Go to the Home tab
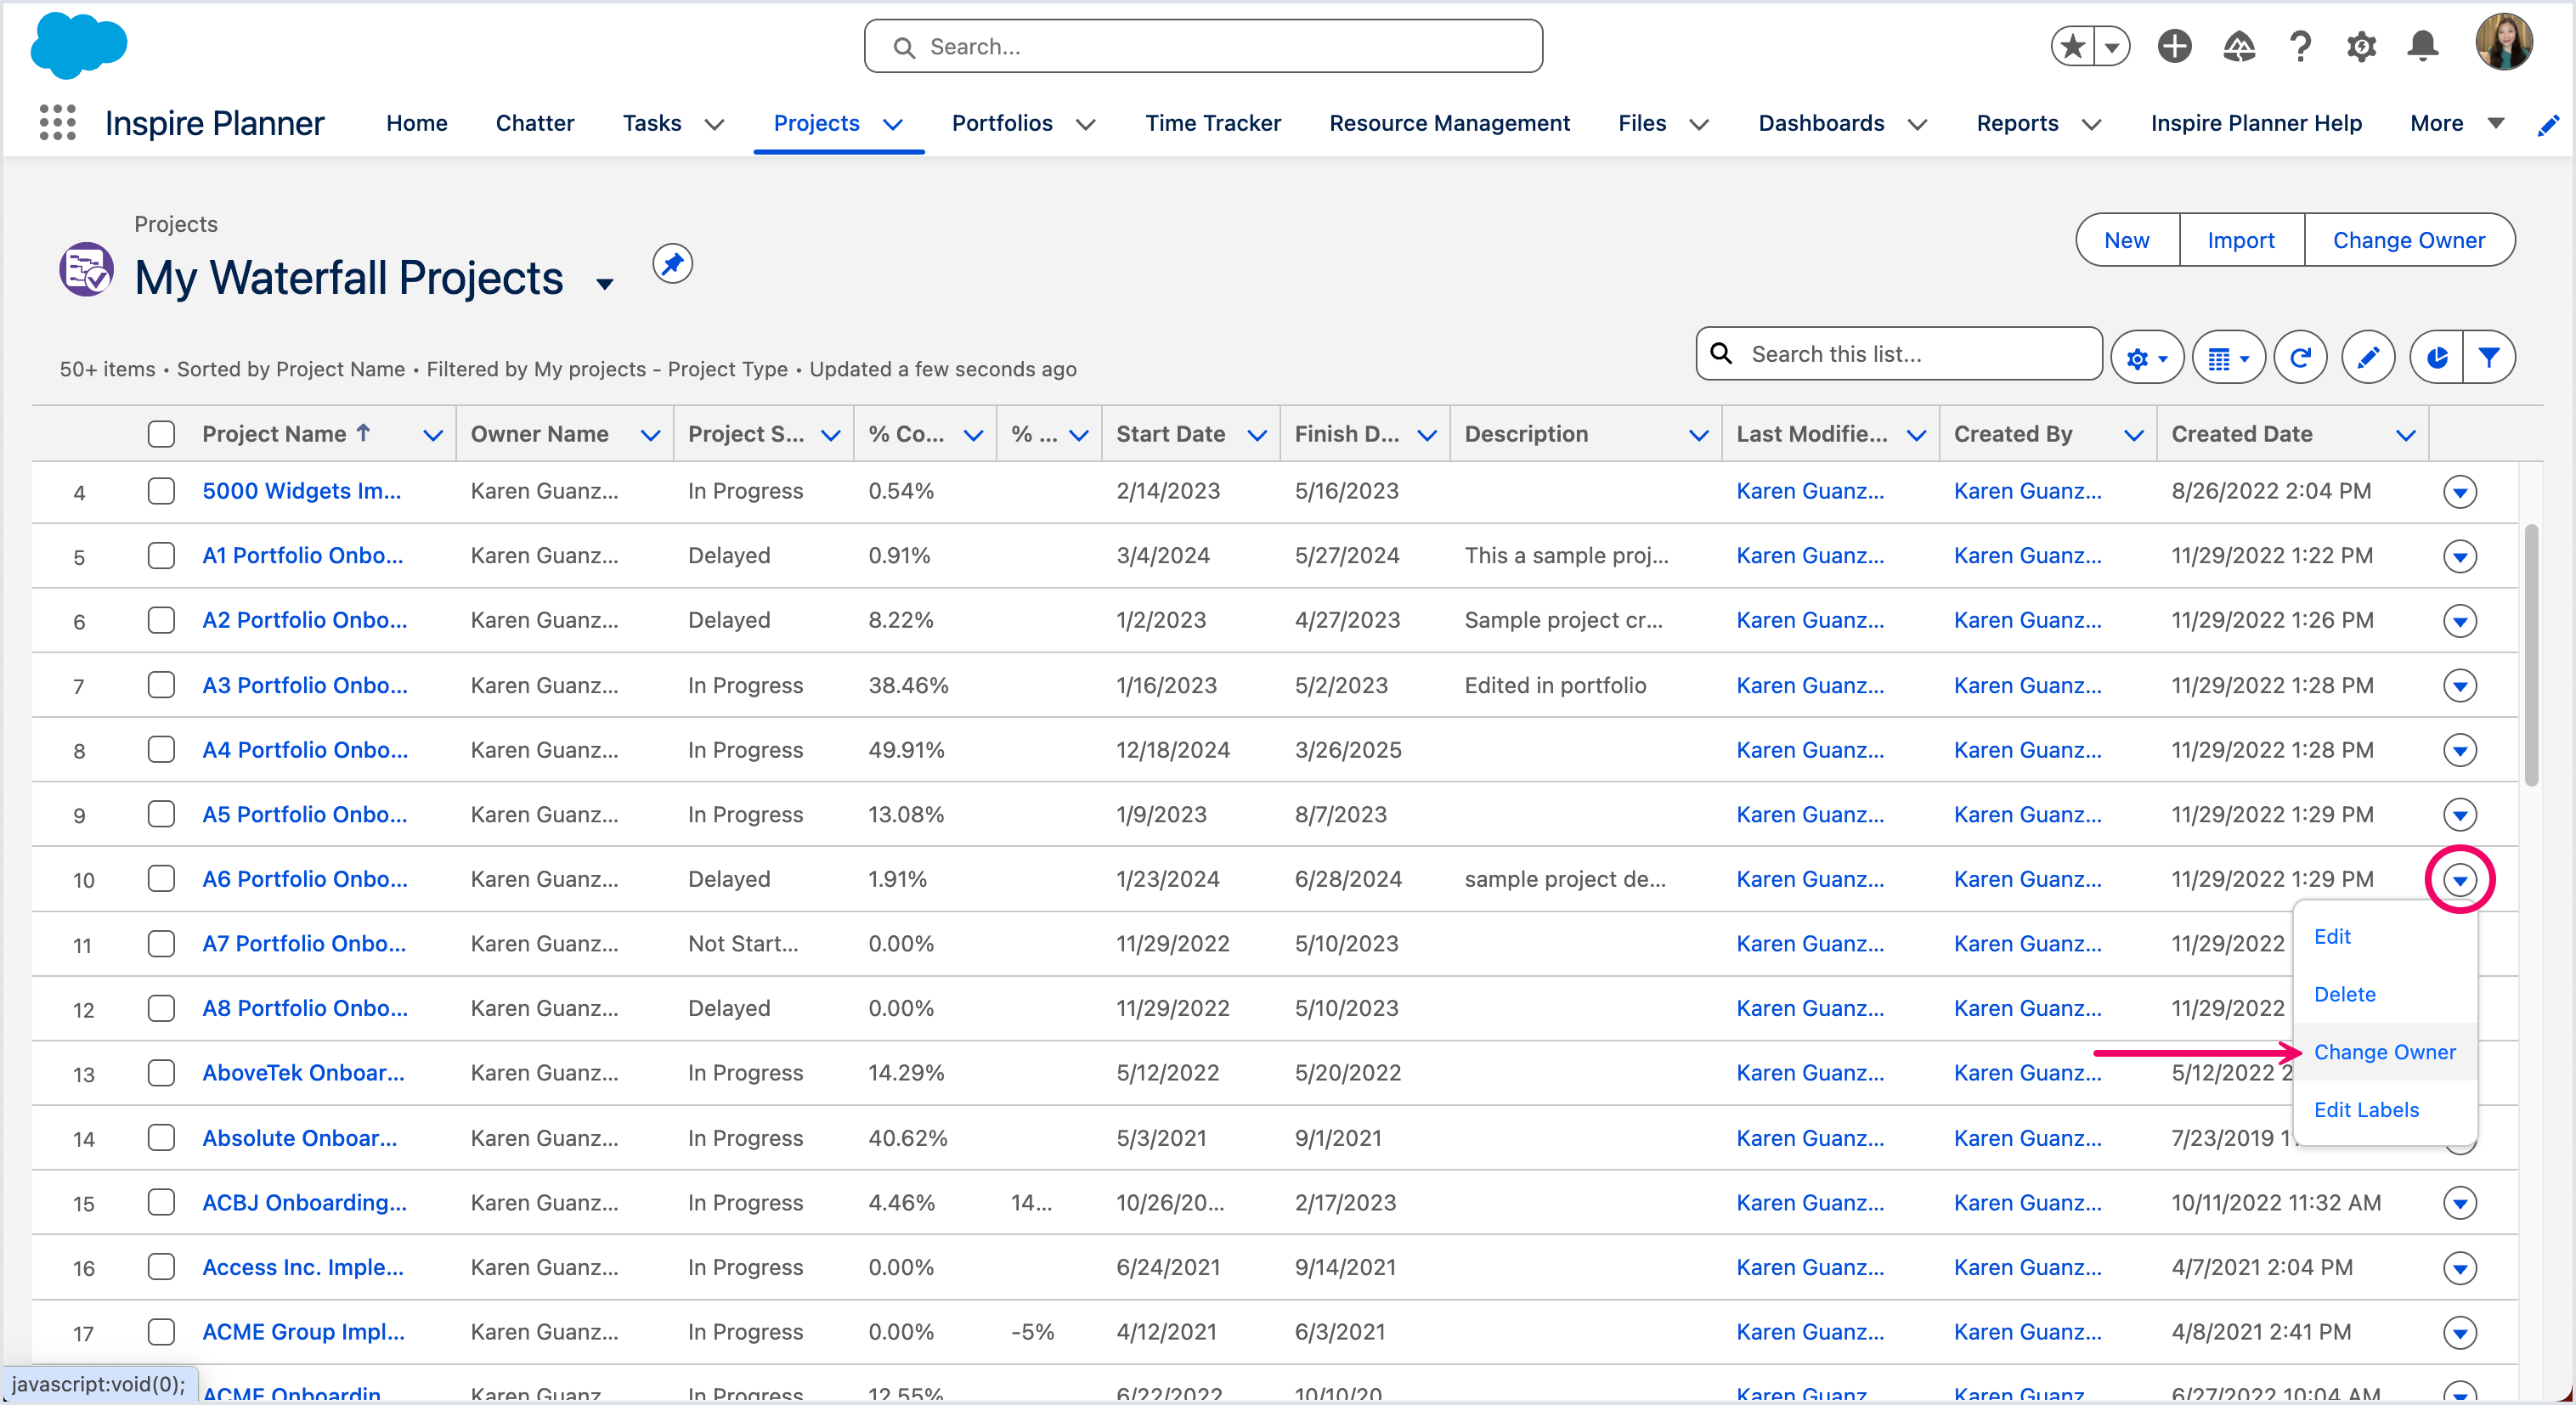 [x=416, y=123]
